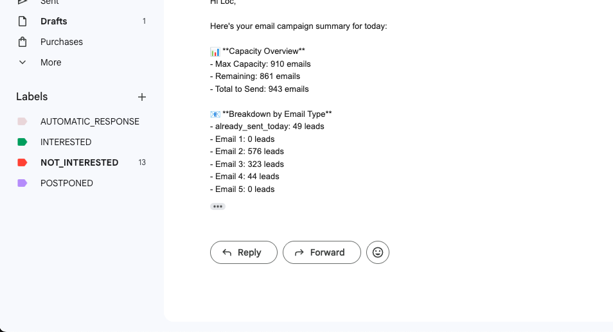Forward this email
The height and width of the screenshot is (332, 613).
[321, 252]
